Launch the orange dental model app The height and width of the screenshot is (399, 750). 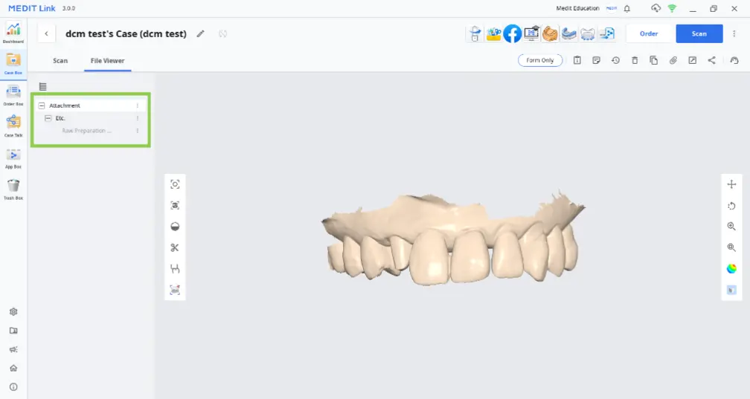click(x=550, y=33)
